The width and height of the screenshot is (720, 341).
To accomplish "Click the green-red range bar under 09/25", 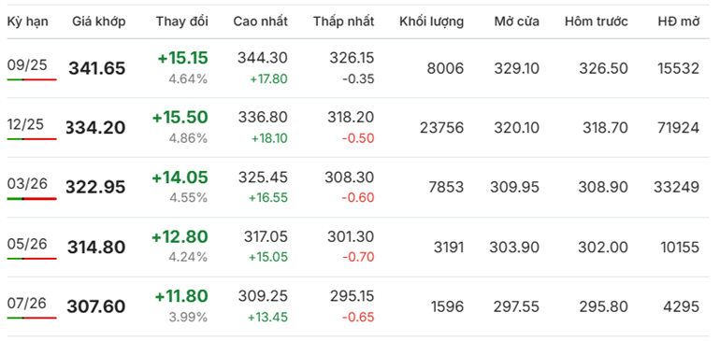I will (x=32, y=79).
